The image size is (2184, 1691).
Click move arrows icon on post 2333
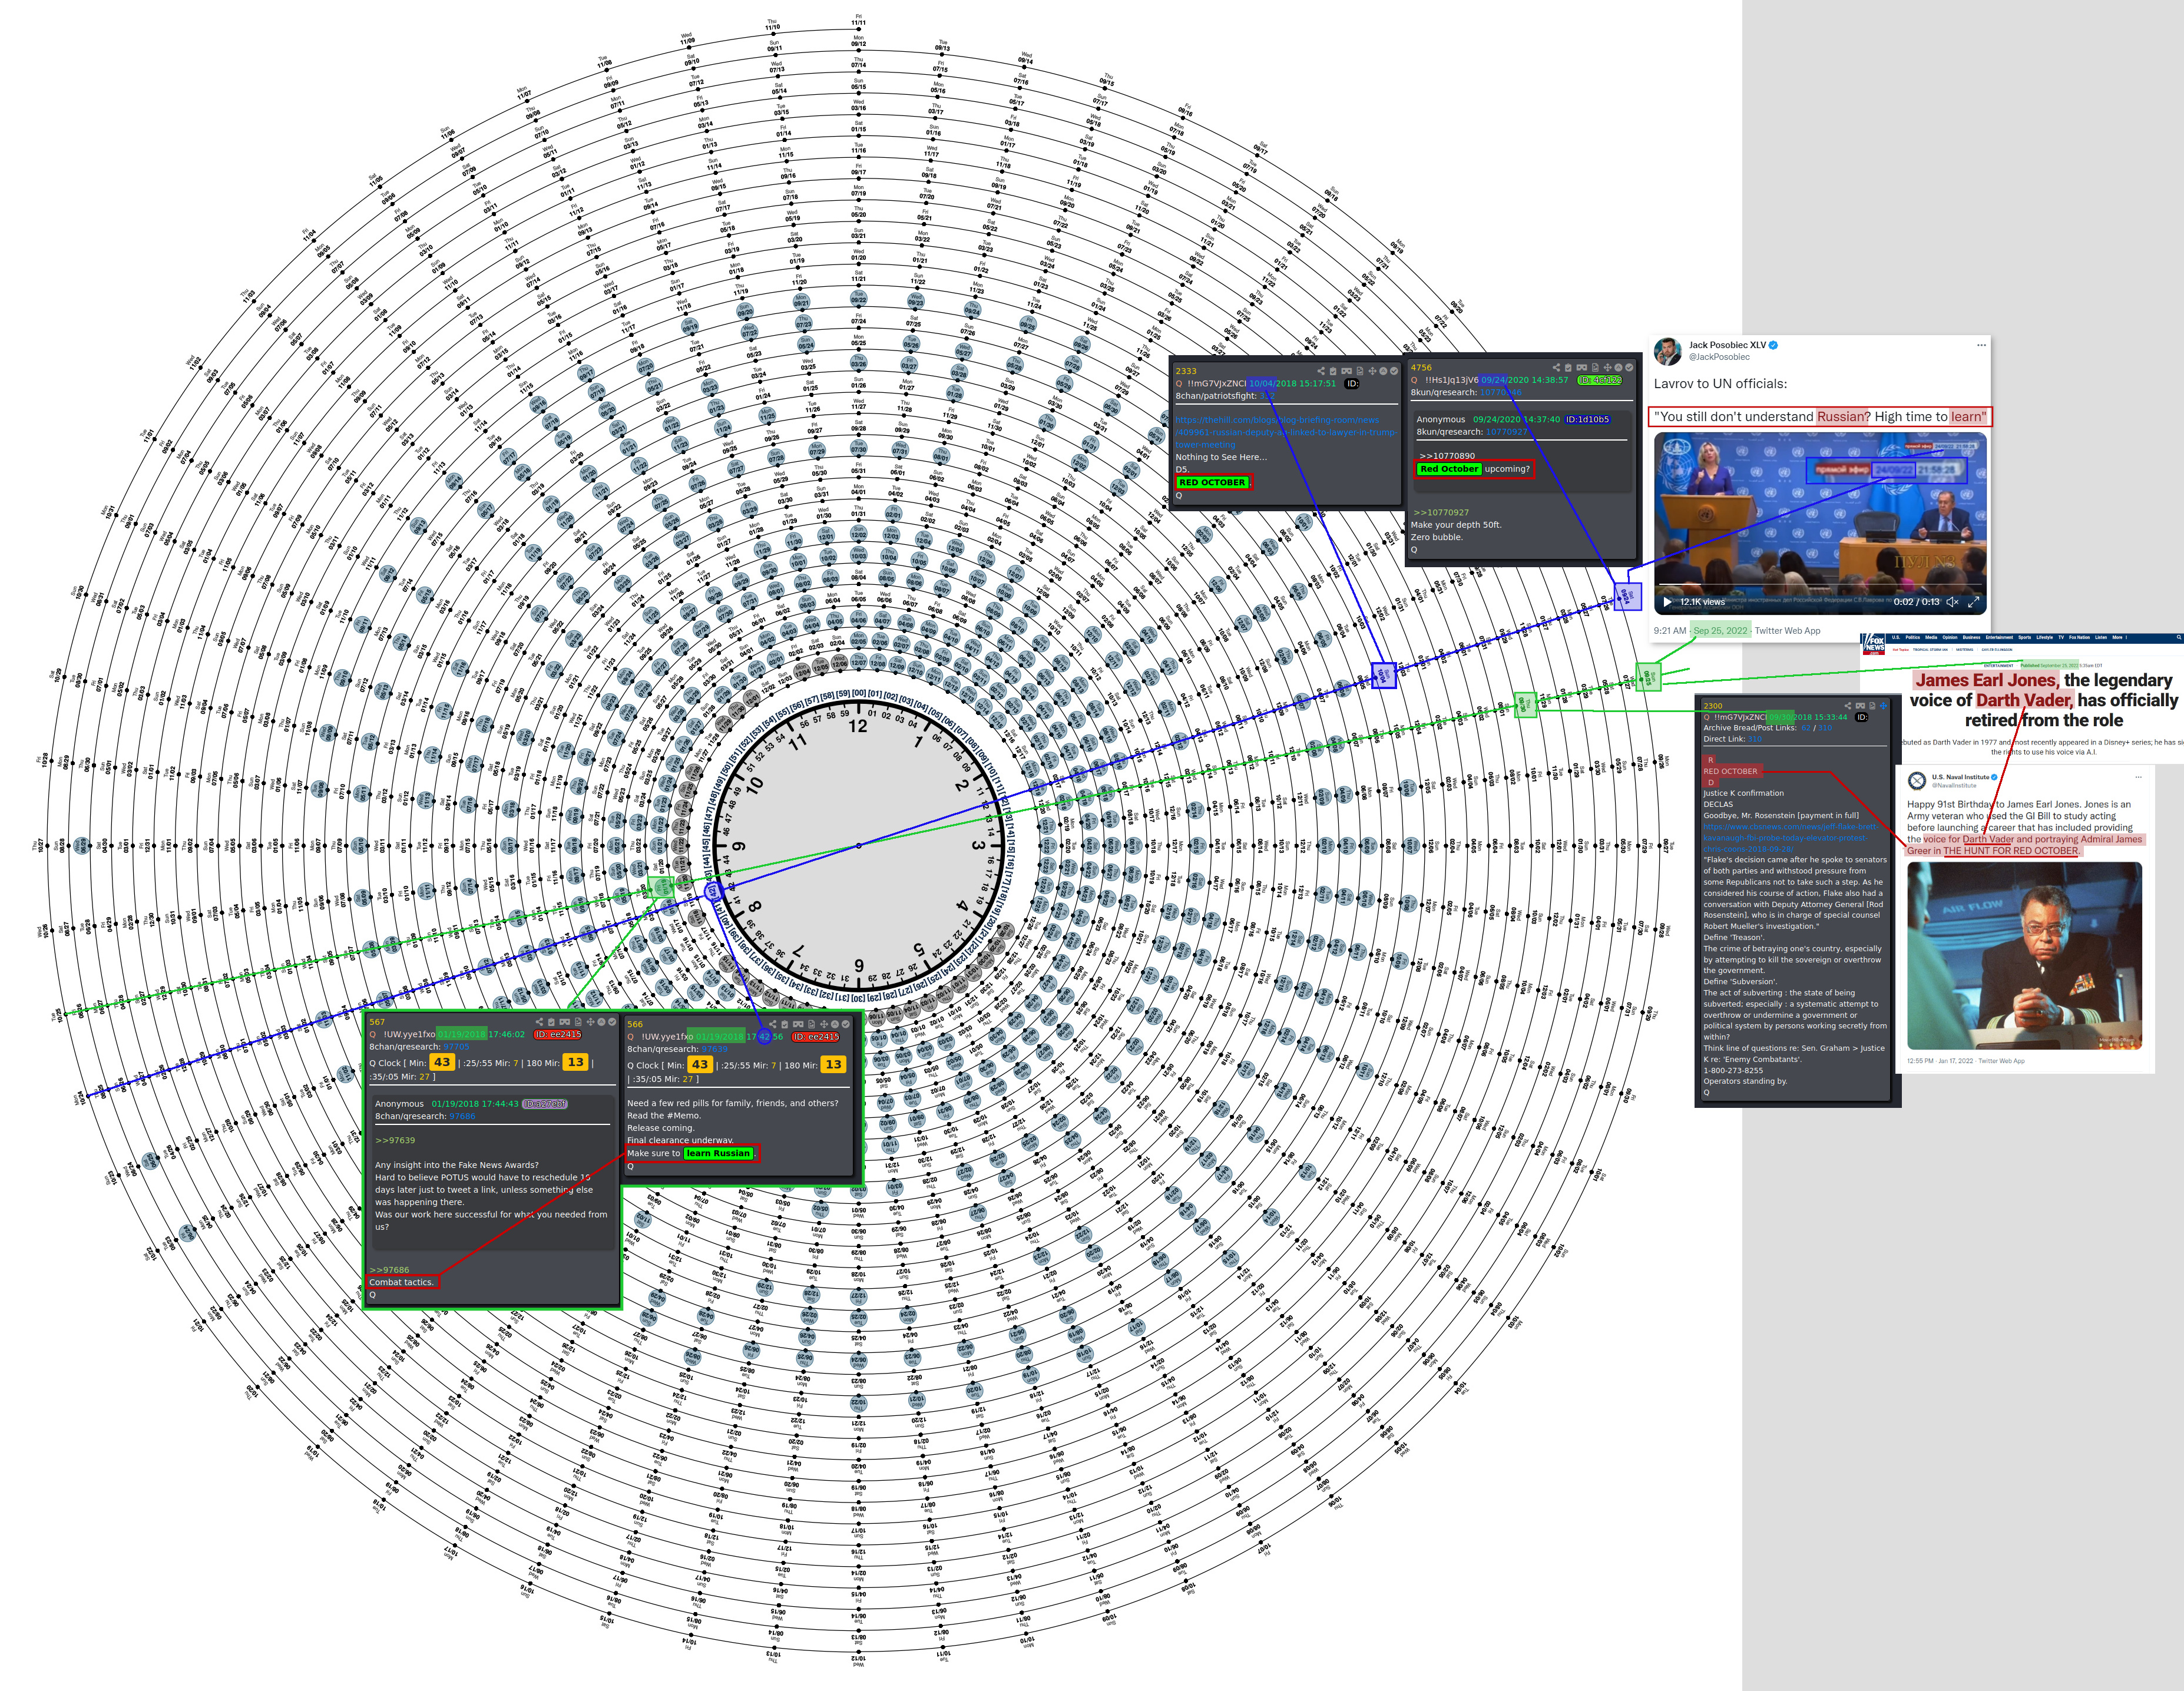pos(1373,371)
